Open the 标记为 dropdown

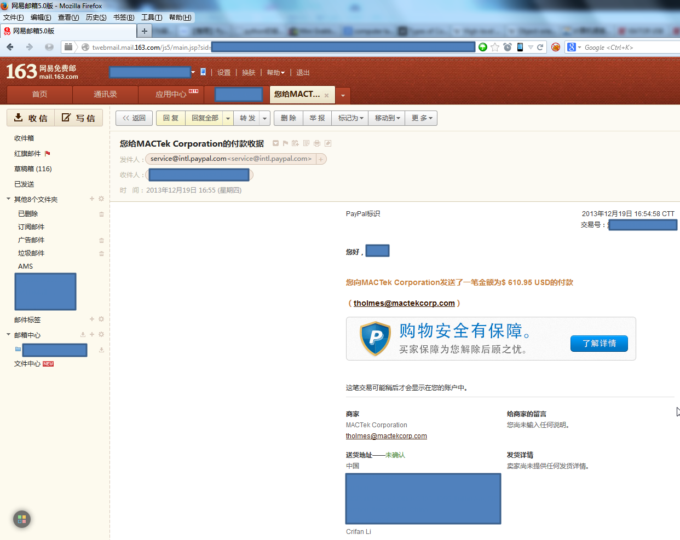[351, 118]
